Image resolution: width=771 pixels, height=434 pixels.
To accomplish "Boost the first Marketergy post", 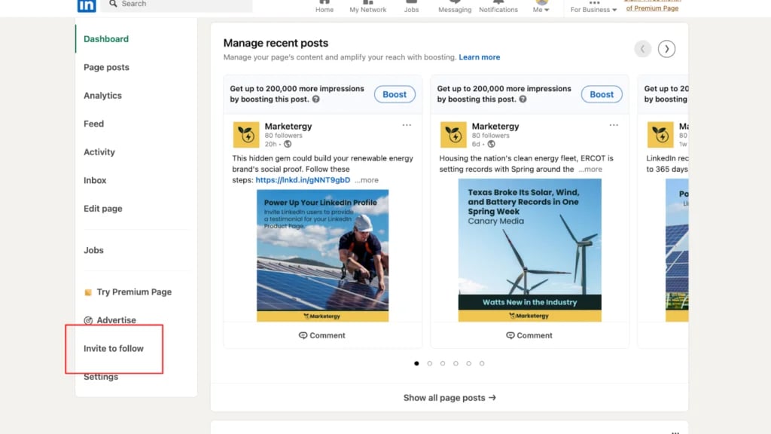I will [x=395, y=94].
